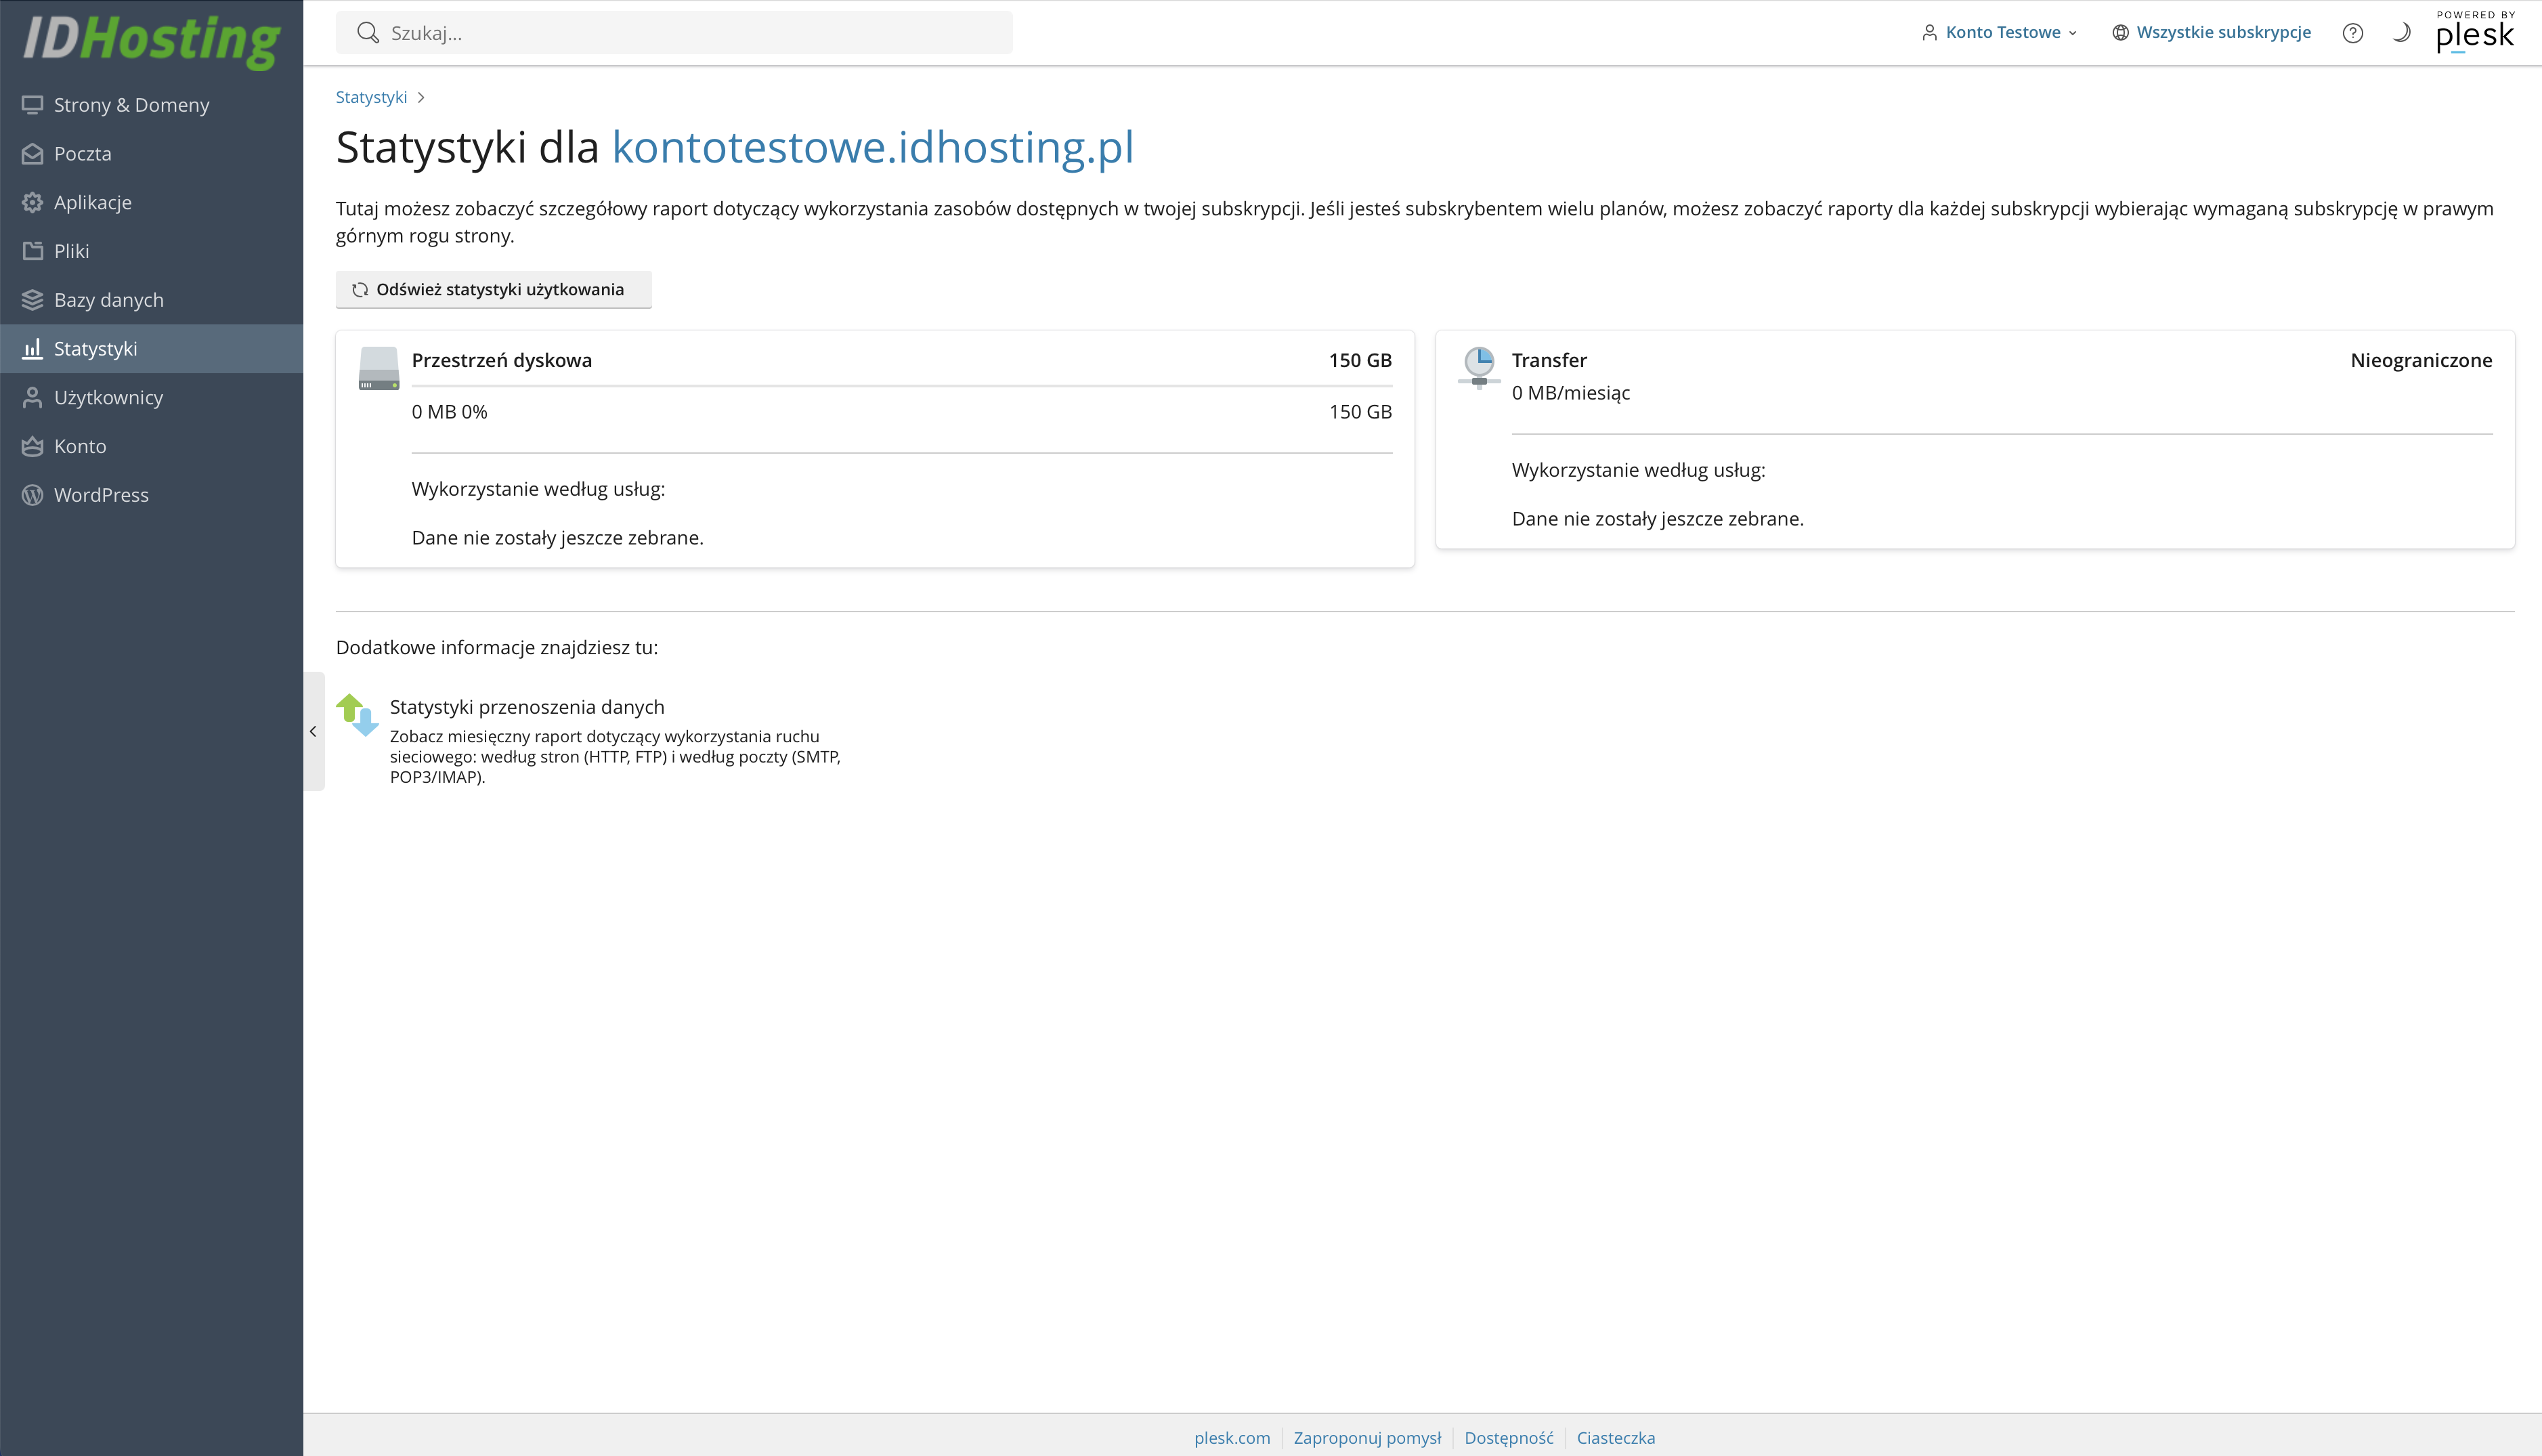Screen dimensions: 2542x1456
Task: Click the Statystyki breadcrumb link
Action: [371, 97]
